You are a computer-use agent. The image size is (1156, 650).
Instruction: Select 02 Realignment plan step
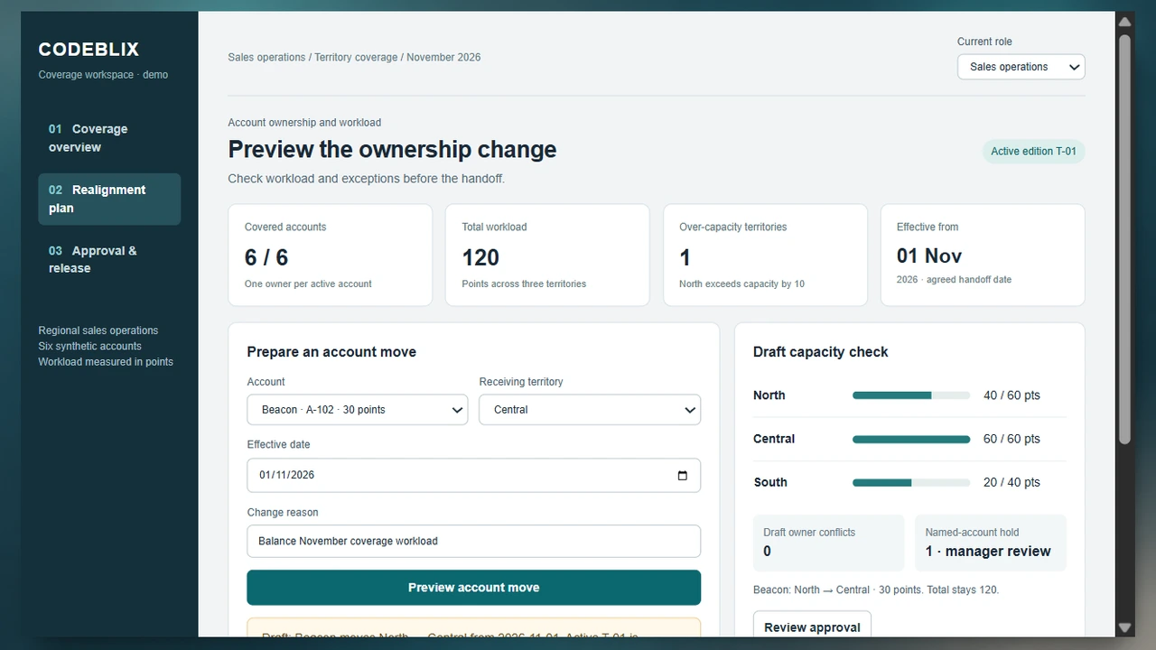[109, 199]
